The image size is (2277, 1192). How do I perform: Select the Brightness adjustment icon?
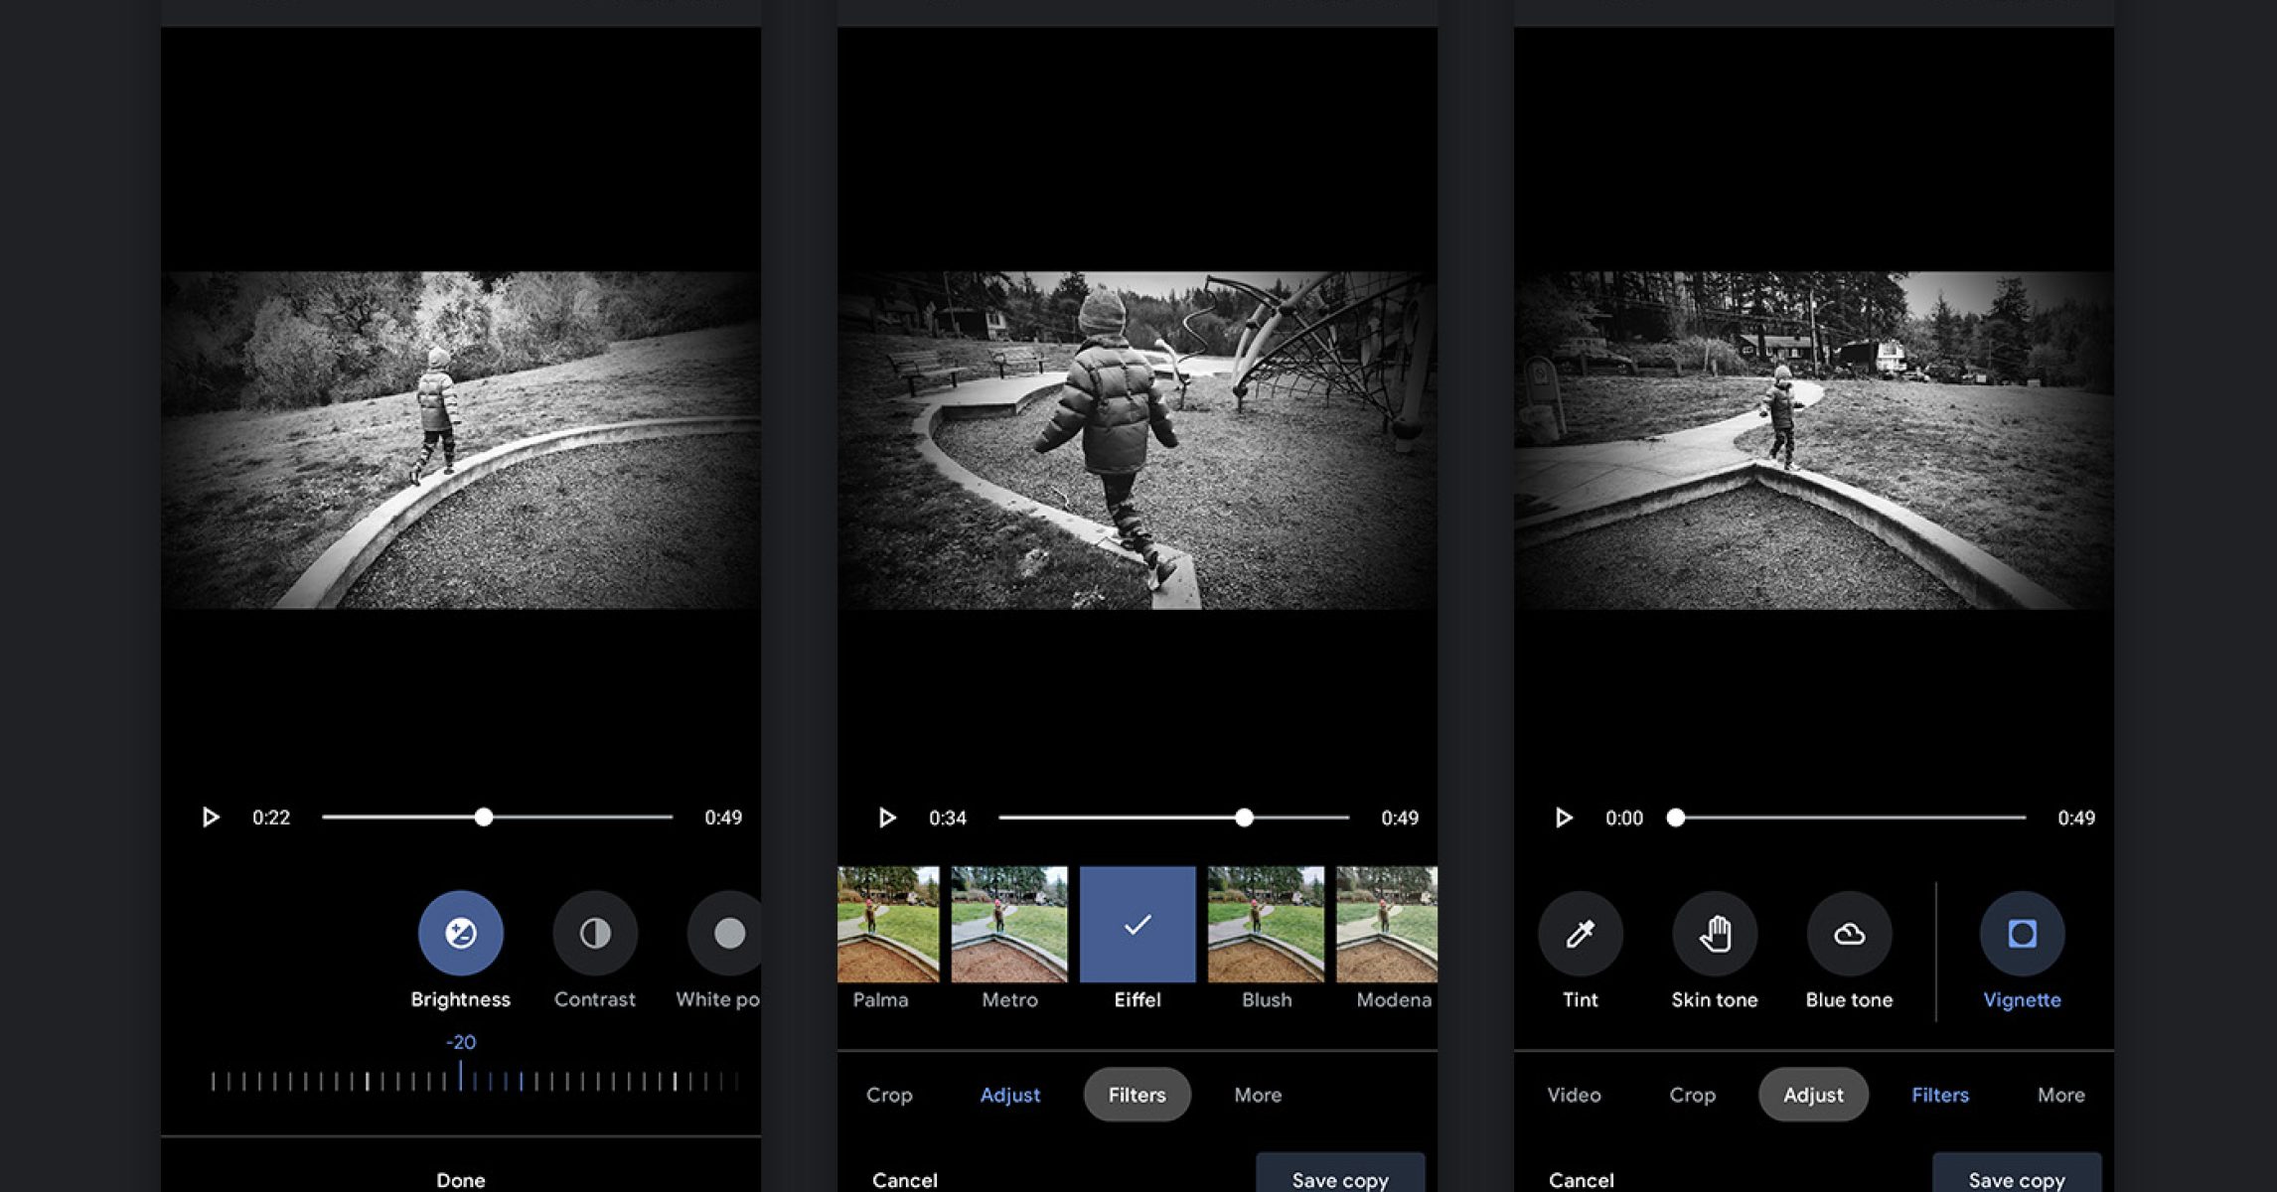(x=460, y=933)
